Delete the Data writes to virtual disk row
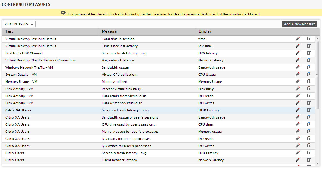Image resolution: width=322 pixels, height=169 pixels. 309,103
